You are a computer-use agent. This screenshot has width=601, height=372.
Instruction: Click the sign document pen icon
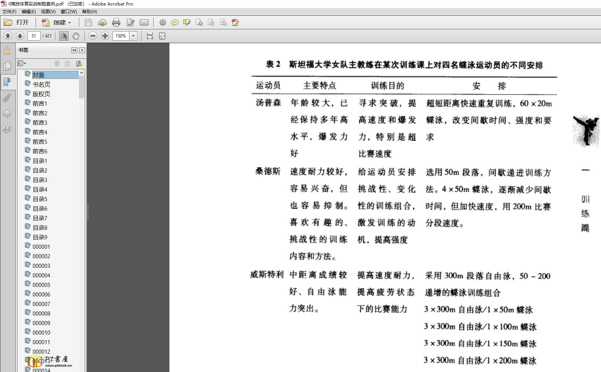click(130, 23)
